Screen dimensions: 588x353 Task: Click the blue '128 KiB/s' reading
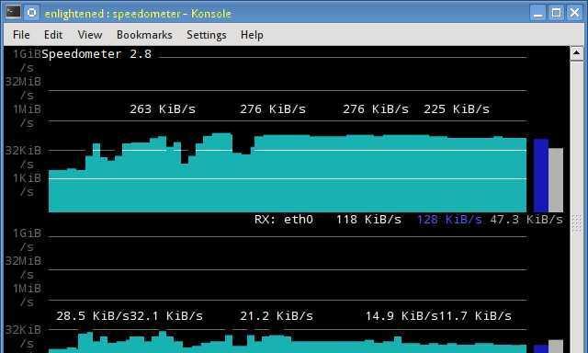[449, 220]
